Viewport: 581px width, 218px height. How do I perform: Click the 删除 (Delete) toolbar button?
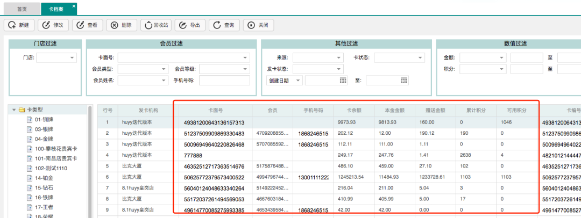coord(121,25)
